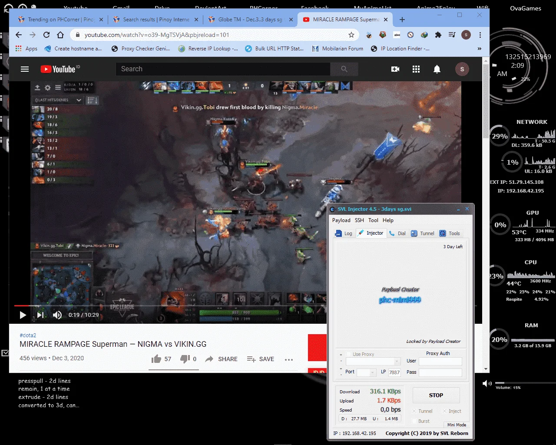The image size is (556, 445).
Task: Open the video more actions ellipsis
Action: (289, 359)
